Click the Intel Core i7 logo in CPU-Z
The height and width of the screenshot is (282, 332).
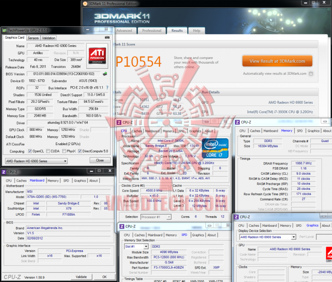pos(215,148)
